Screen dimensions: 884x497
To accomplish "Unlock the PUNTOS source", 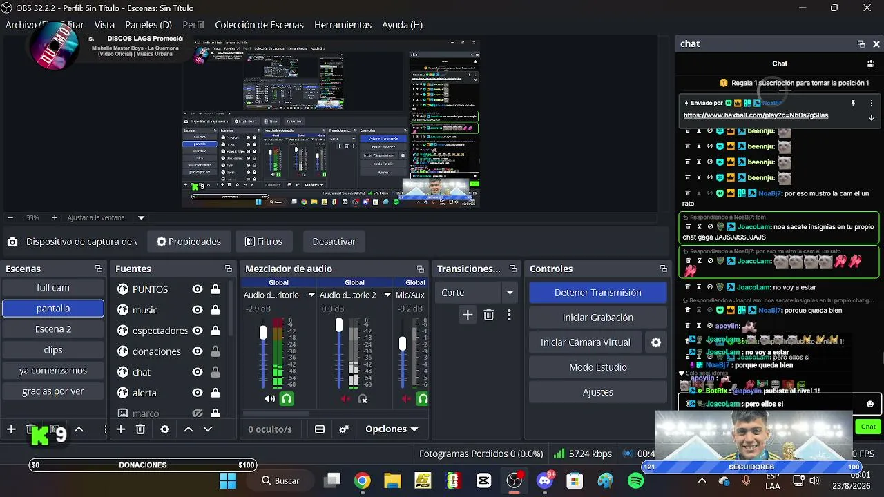I will tap(215, 289).
